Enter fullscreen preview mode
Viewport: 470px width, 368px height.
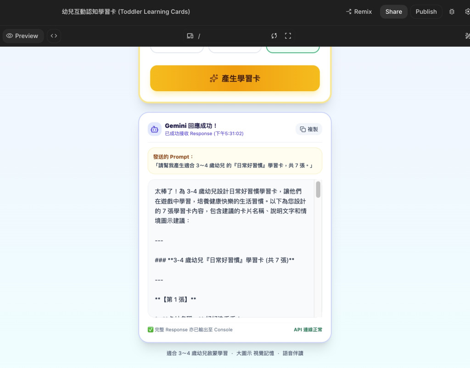(x=288, y=36)
